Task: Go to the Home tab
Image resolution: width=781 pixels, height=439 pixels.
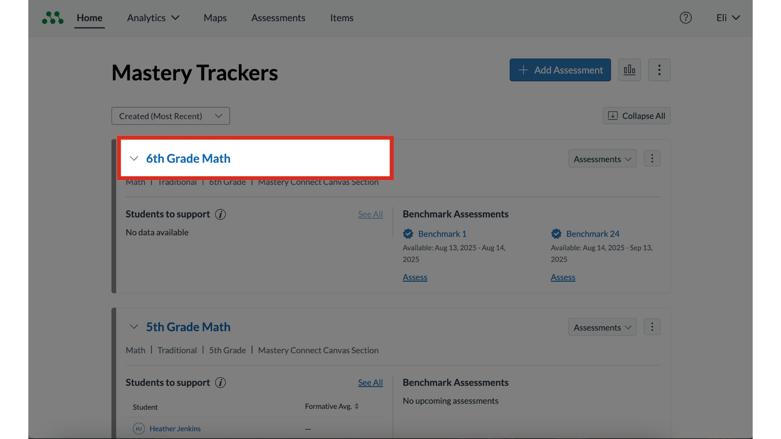Action: click(x=89, y=18)
